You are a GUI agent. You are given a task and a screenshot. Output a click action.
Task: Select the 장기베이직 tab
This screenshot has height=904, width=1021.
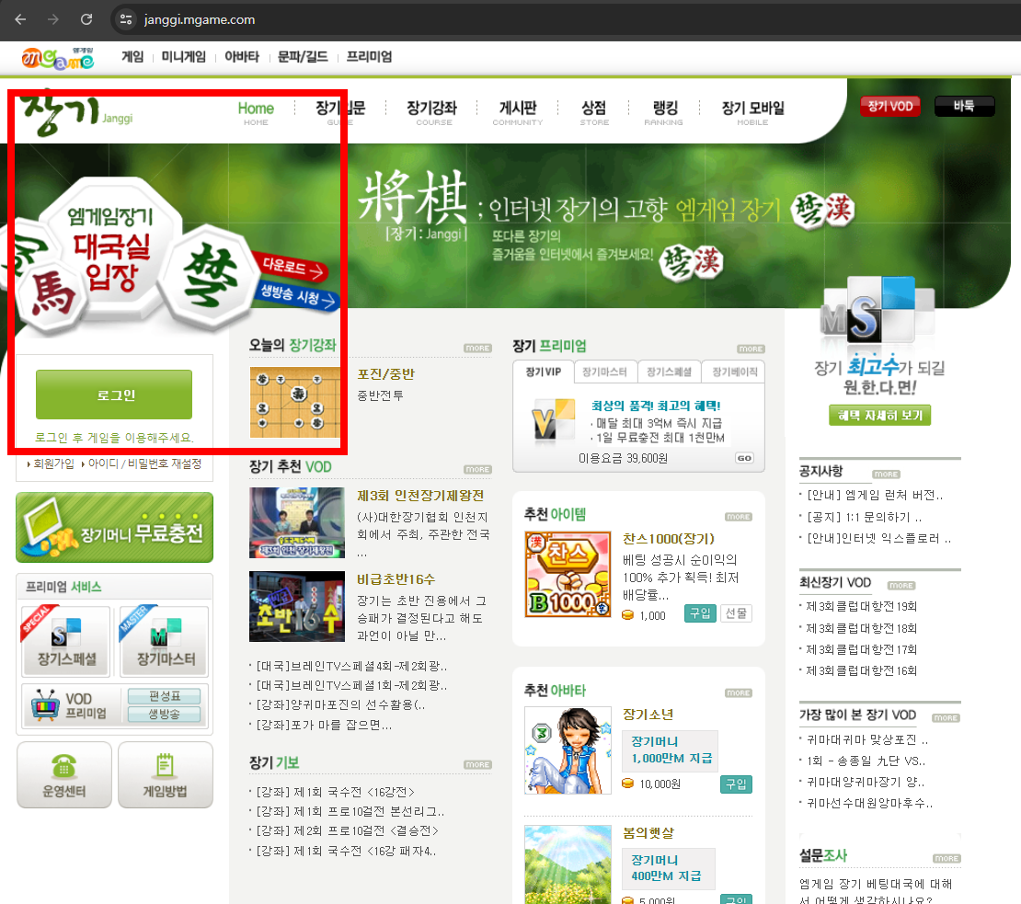point(735,372)
